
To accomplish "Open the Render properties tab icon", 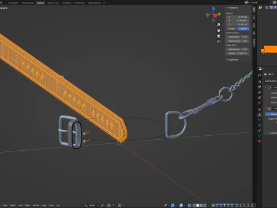I will pos(260,82).
